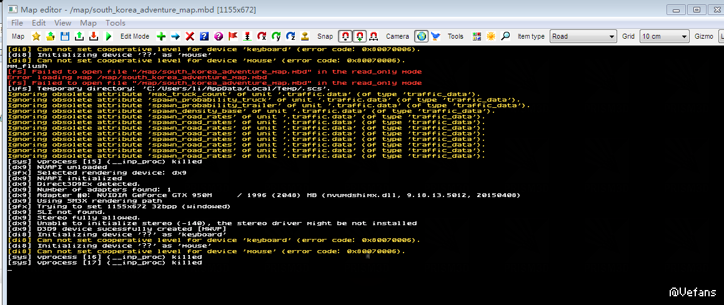Select the blue arrow move item tool
The width and height of the screenshot is (724, 305).
176,36
